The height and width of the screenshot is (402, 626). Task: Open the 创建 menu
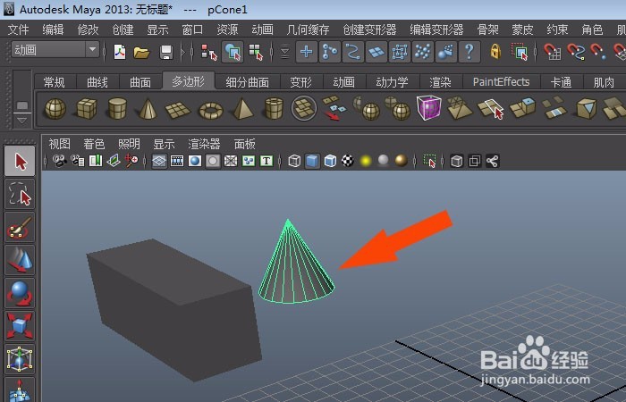tap(123, 29)
